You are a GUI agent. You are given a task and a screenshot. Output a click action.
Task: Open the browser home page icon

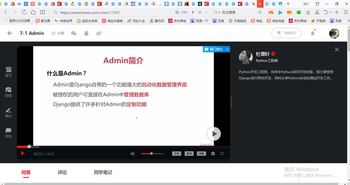[x=33, y=12]
